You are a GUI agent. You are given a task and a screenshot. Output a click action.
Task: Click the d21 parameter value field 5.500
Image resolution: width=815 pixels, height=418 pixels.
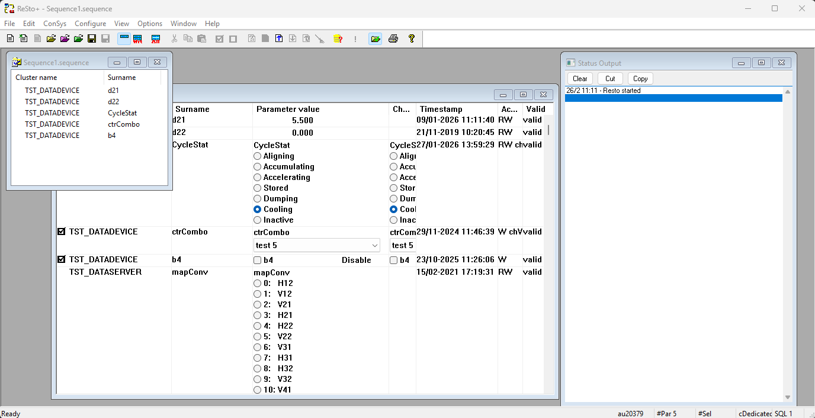click(302, 120)
